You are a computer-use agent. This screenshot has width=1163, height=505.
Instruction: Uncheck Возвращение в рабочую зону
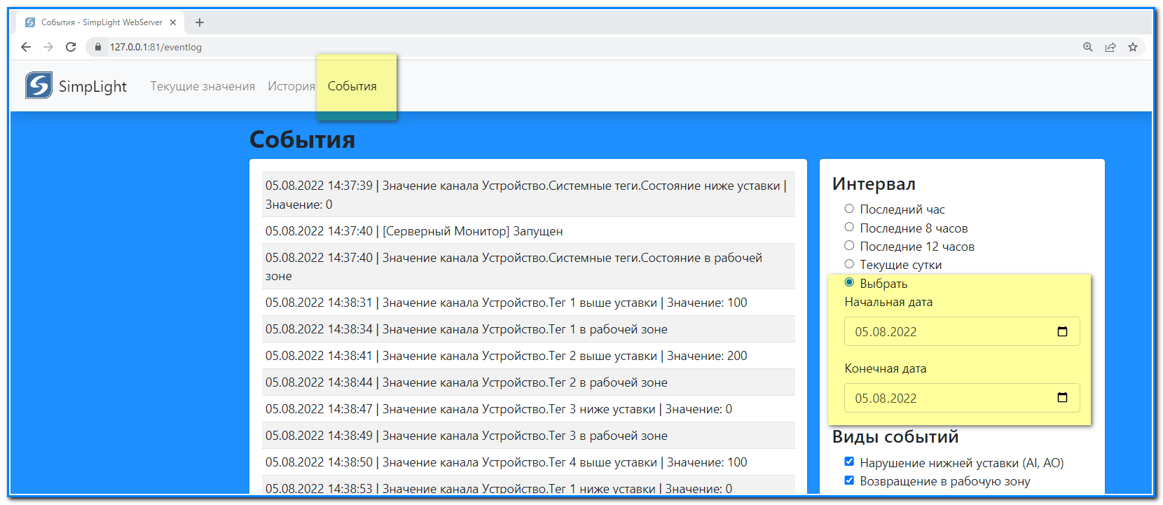pyautogui.click(x=849, y=480)
